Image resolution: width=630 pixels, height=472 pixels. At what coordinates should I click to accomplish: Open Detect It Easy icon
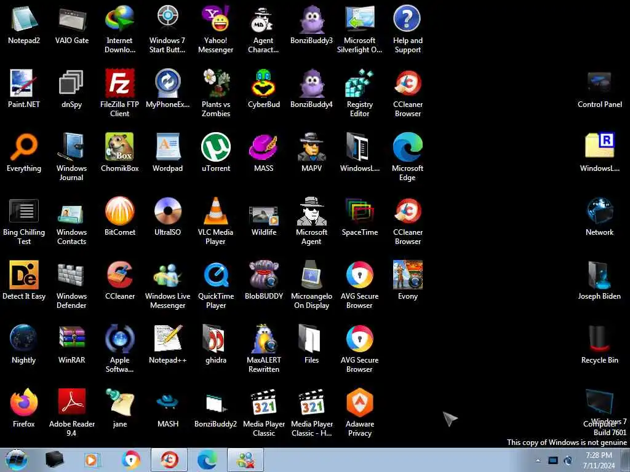pos(24,280)
